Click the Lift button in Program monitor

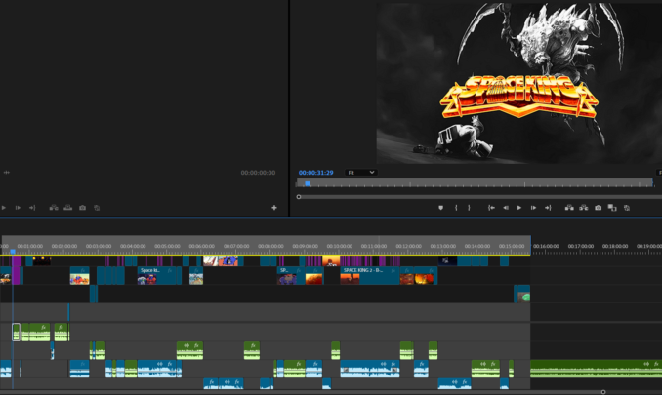(569, 208)
